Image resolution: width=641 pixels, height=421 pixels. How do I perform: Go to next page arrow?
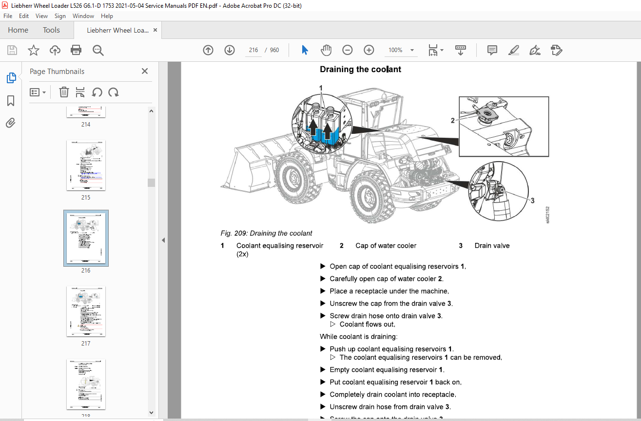click(230, 50)
